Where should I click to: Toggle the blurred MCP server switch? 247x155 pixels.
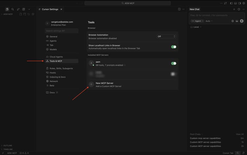tap(173, 74)
